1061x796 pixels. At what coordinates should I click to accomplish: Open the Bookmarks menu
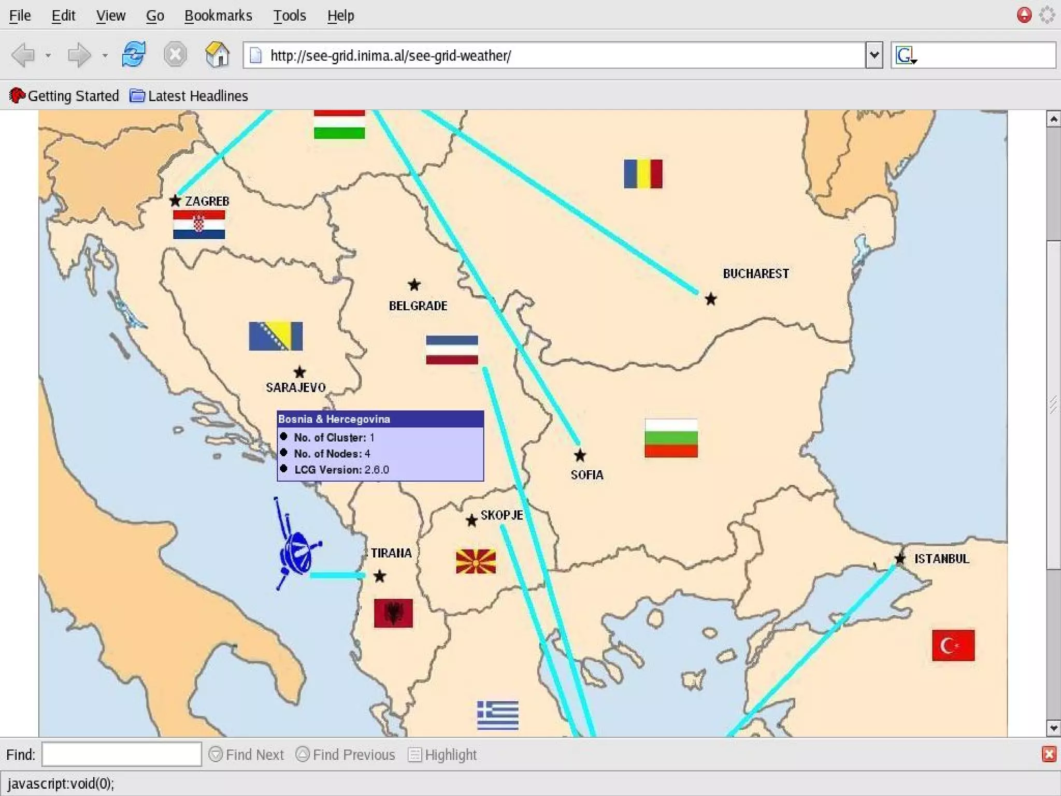point(218,16)
